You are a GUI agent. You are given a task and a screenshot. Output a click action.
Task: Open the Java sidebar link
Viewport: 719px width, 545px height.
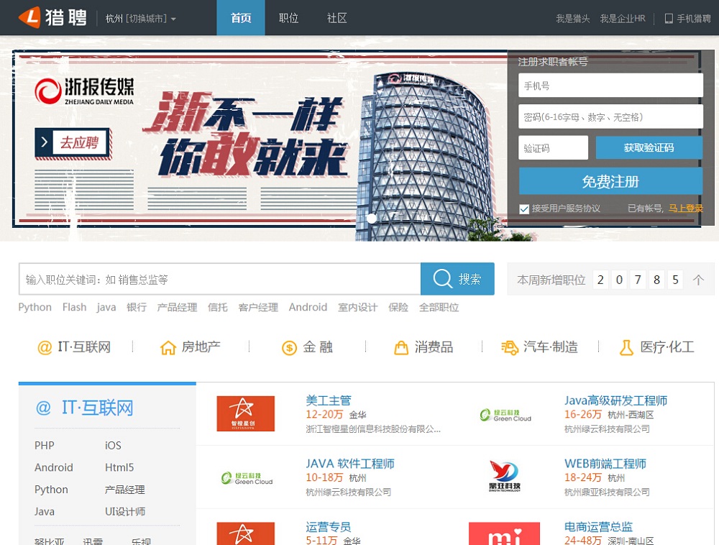[x=45, y=511]
